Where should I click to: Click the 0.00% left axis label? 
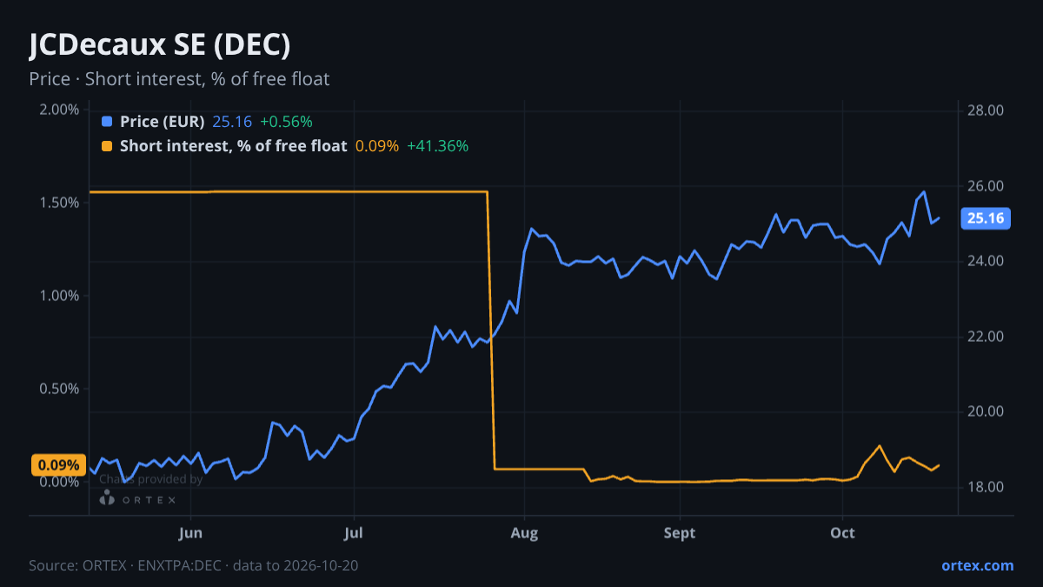[59, 482]
